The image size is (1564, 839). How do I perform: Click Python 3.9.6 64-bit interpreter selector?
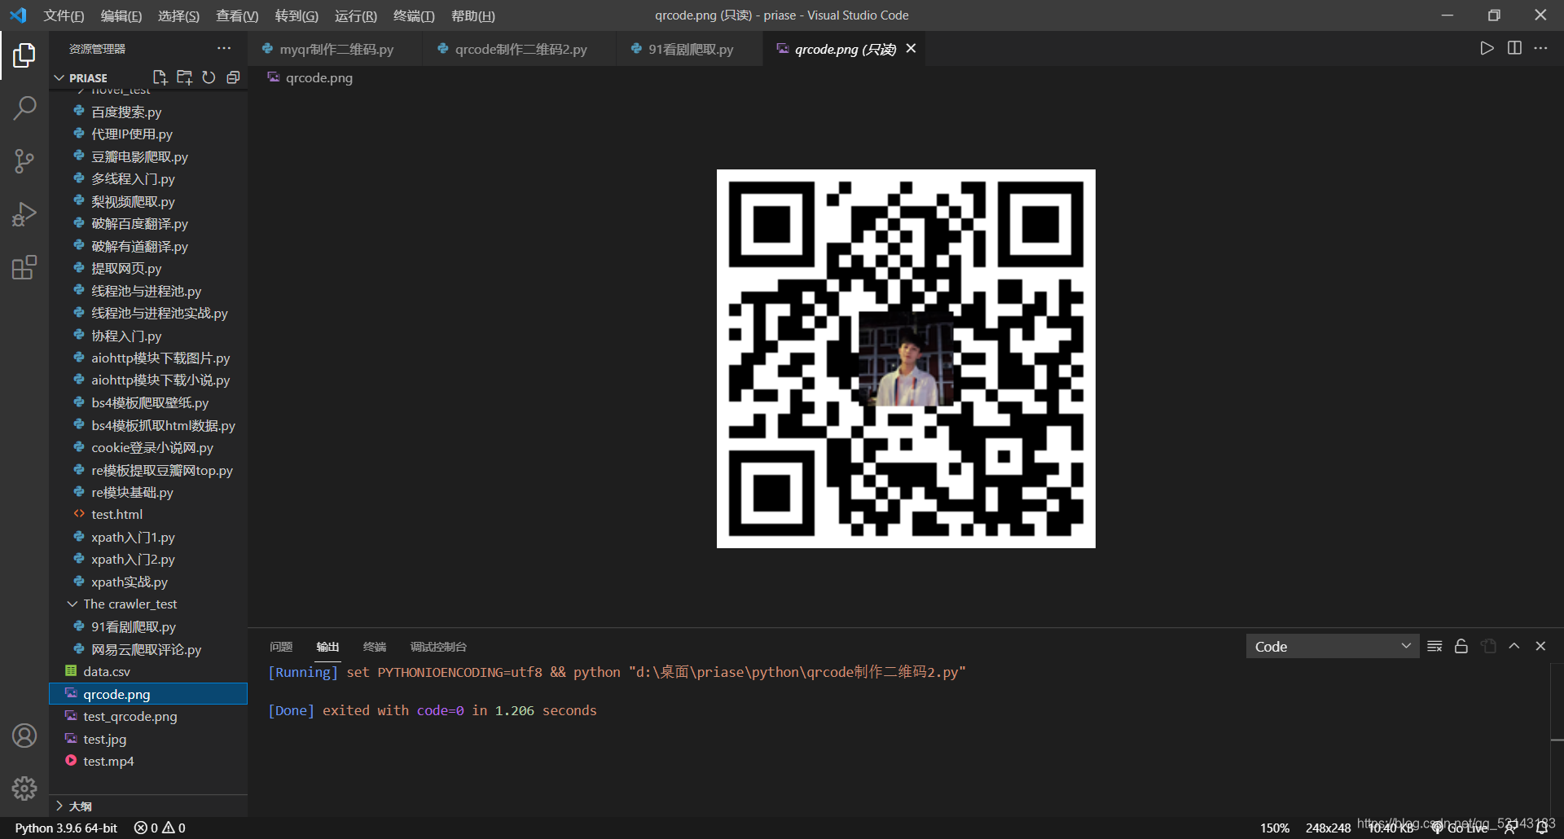pos(66,828)
